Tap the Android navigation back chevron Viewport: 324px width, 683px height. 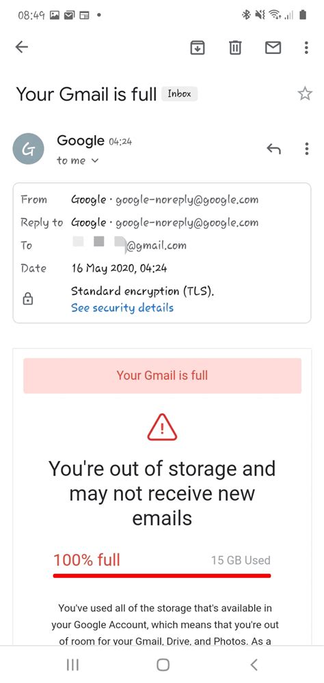pyautogui.click(x=254, y=665)
